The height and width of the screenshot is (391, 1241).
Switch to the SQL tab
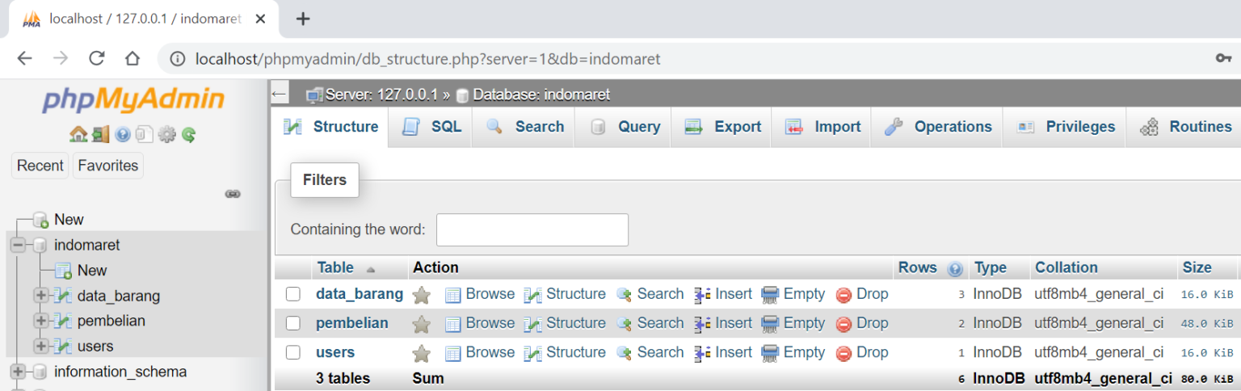click(x=434, y=127)
